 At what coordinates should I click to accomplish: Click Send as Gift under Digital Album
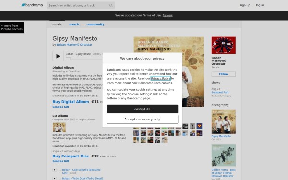coord(61,107)
